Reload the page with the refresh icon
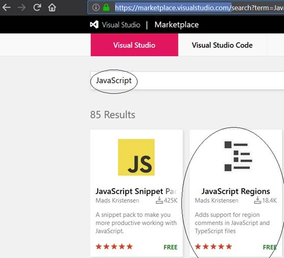284x258 pixels. click(37, 8)
